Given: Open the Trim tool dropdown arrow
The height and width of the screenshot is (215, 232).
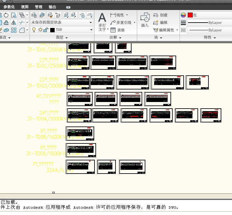Looking at the screenshot, I should coord(27,23).
